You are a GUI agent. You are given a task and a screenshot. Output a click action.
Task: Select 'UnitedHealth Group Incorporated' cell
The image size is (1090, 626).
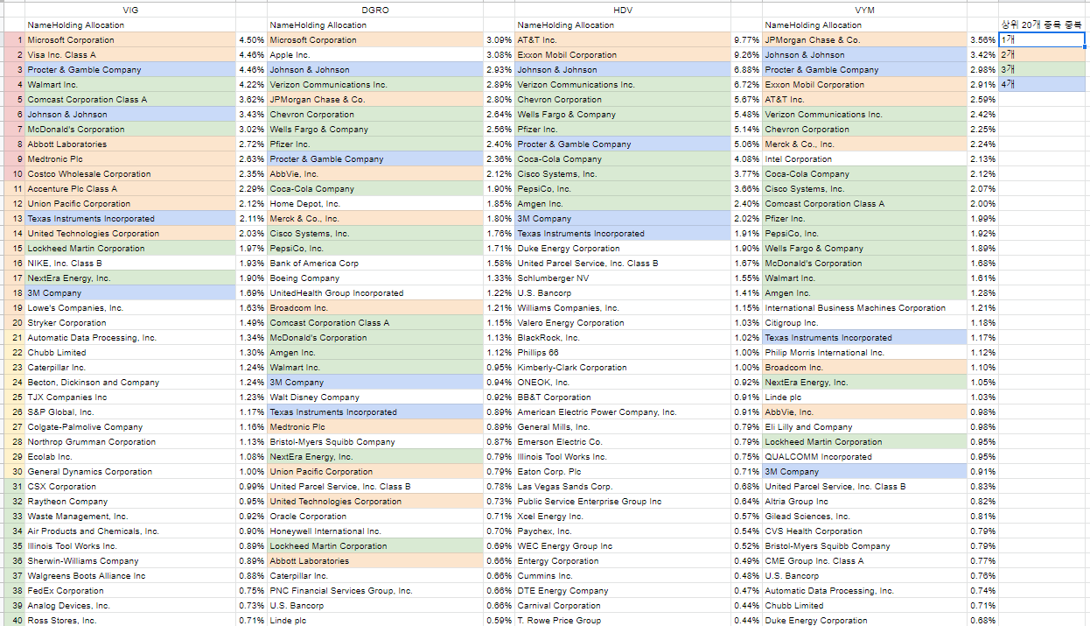coord(375,292)
